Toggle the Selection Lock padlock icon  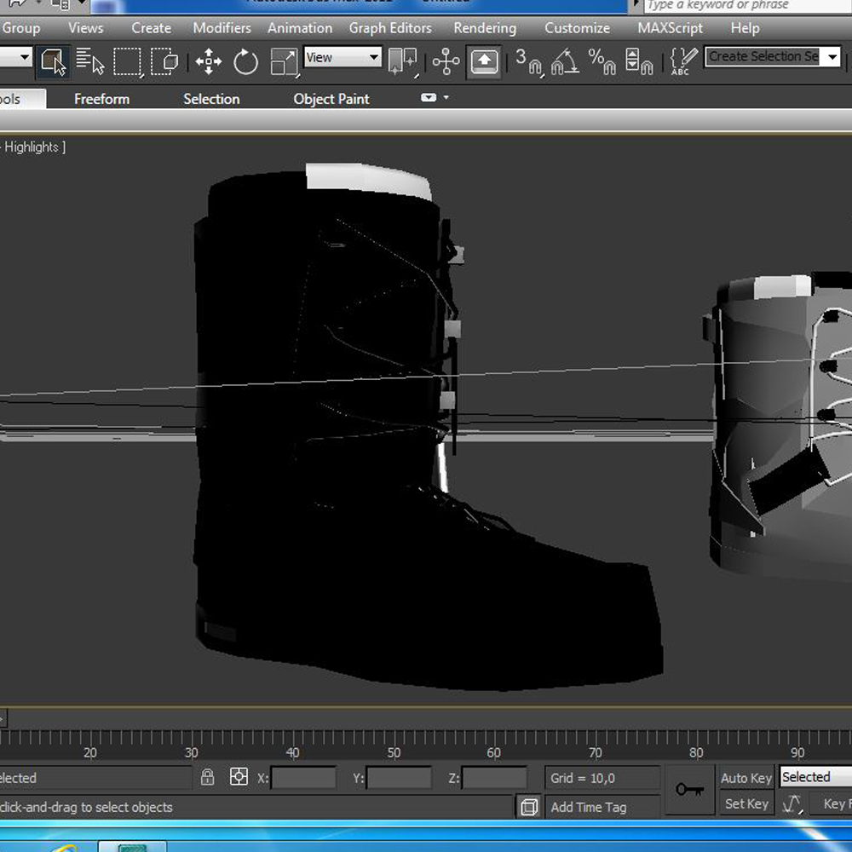207,777
